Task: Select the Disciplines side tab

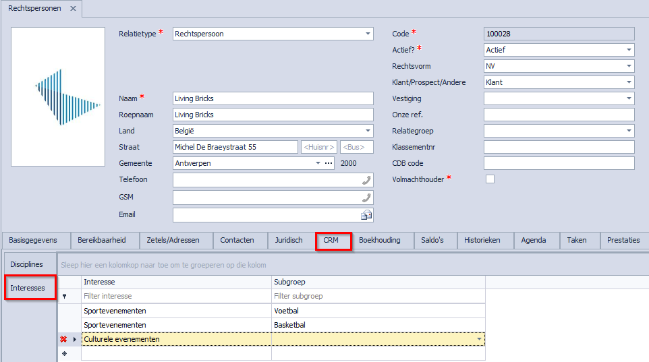Action: click(x=27, y=264)
